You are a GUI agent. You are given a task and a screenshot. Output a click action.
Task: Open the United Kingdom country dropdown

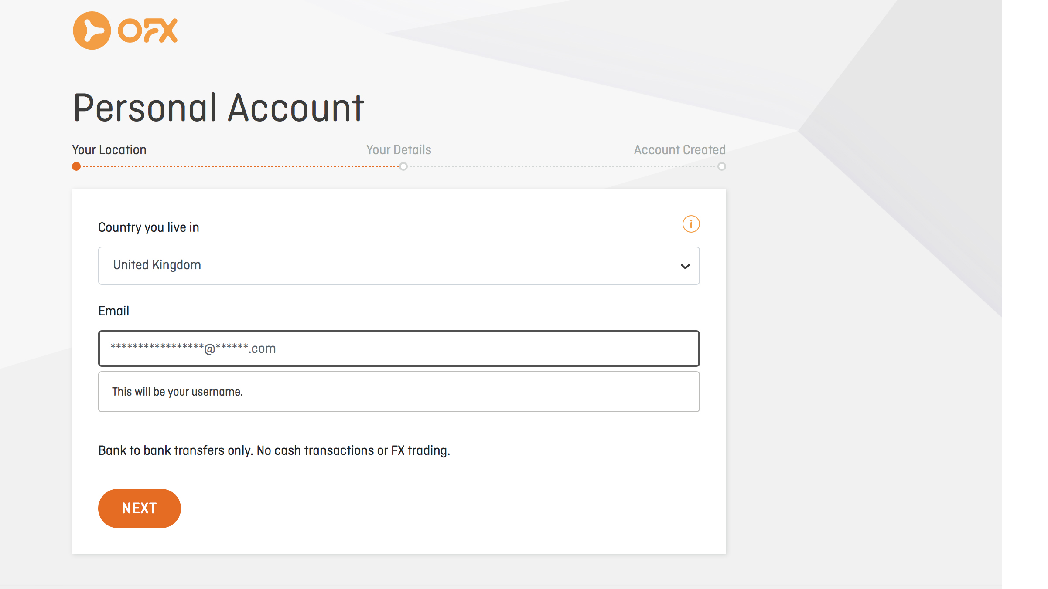pyautogui.click(x=398, y=266)
